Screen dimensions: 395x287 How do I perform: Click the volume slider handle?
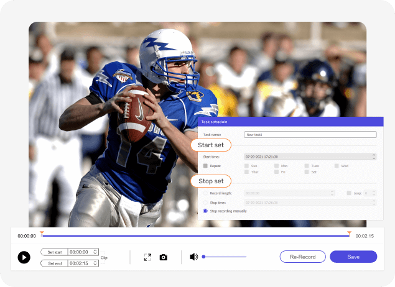pos(203,257)
